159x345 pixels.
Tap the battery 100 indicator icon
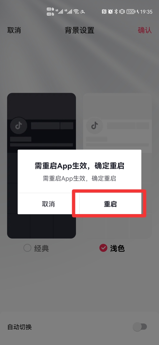(x=131, y=11)
